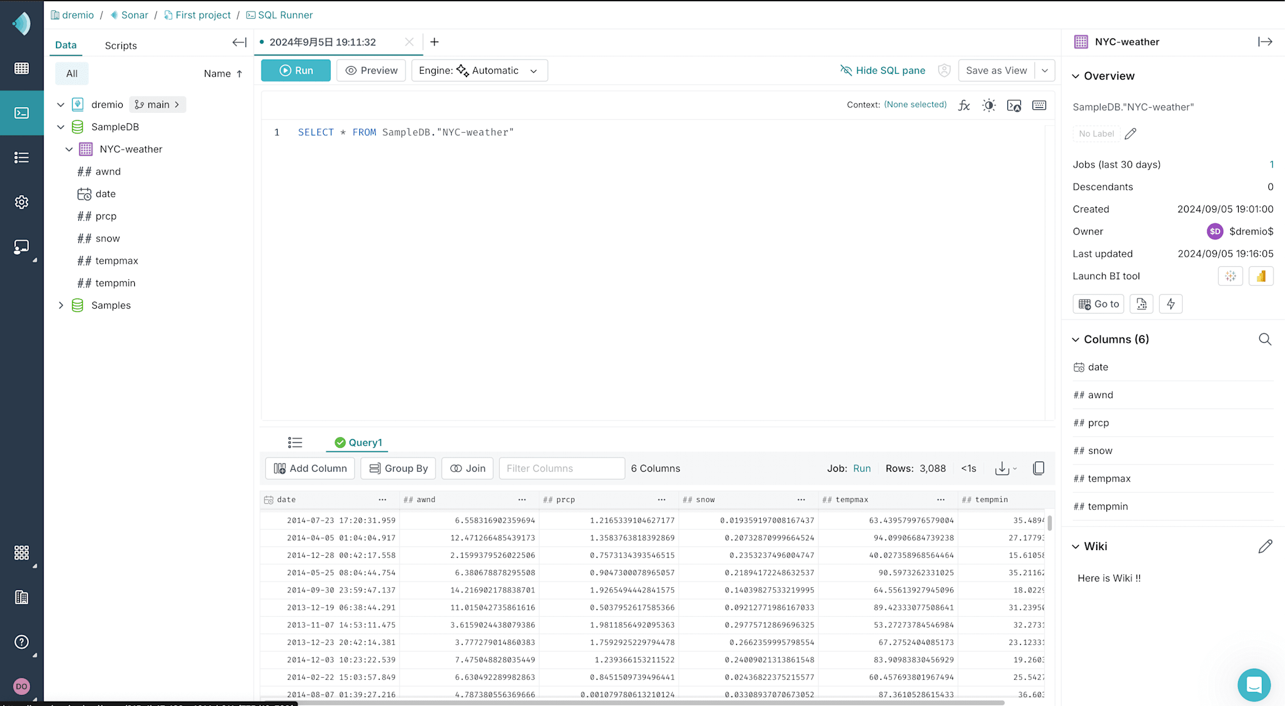Image resolution: width=1285 pixels, height=706 pixels.
Task: Launch Power BI tool
Action: (x=1261, y=276)
